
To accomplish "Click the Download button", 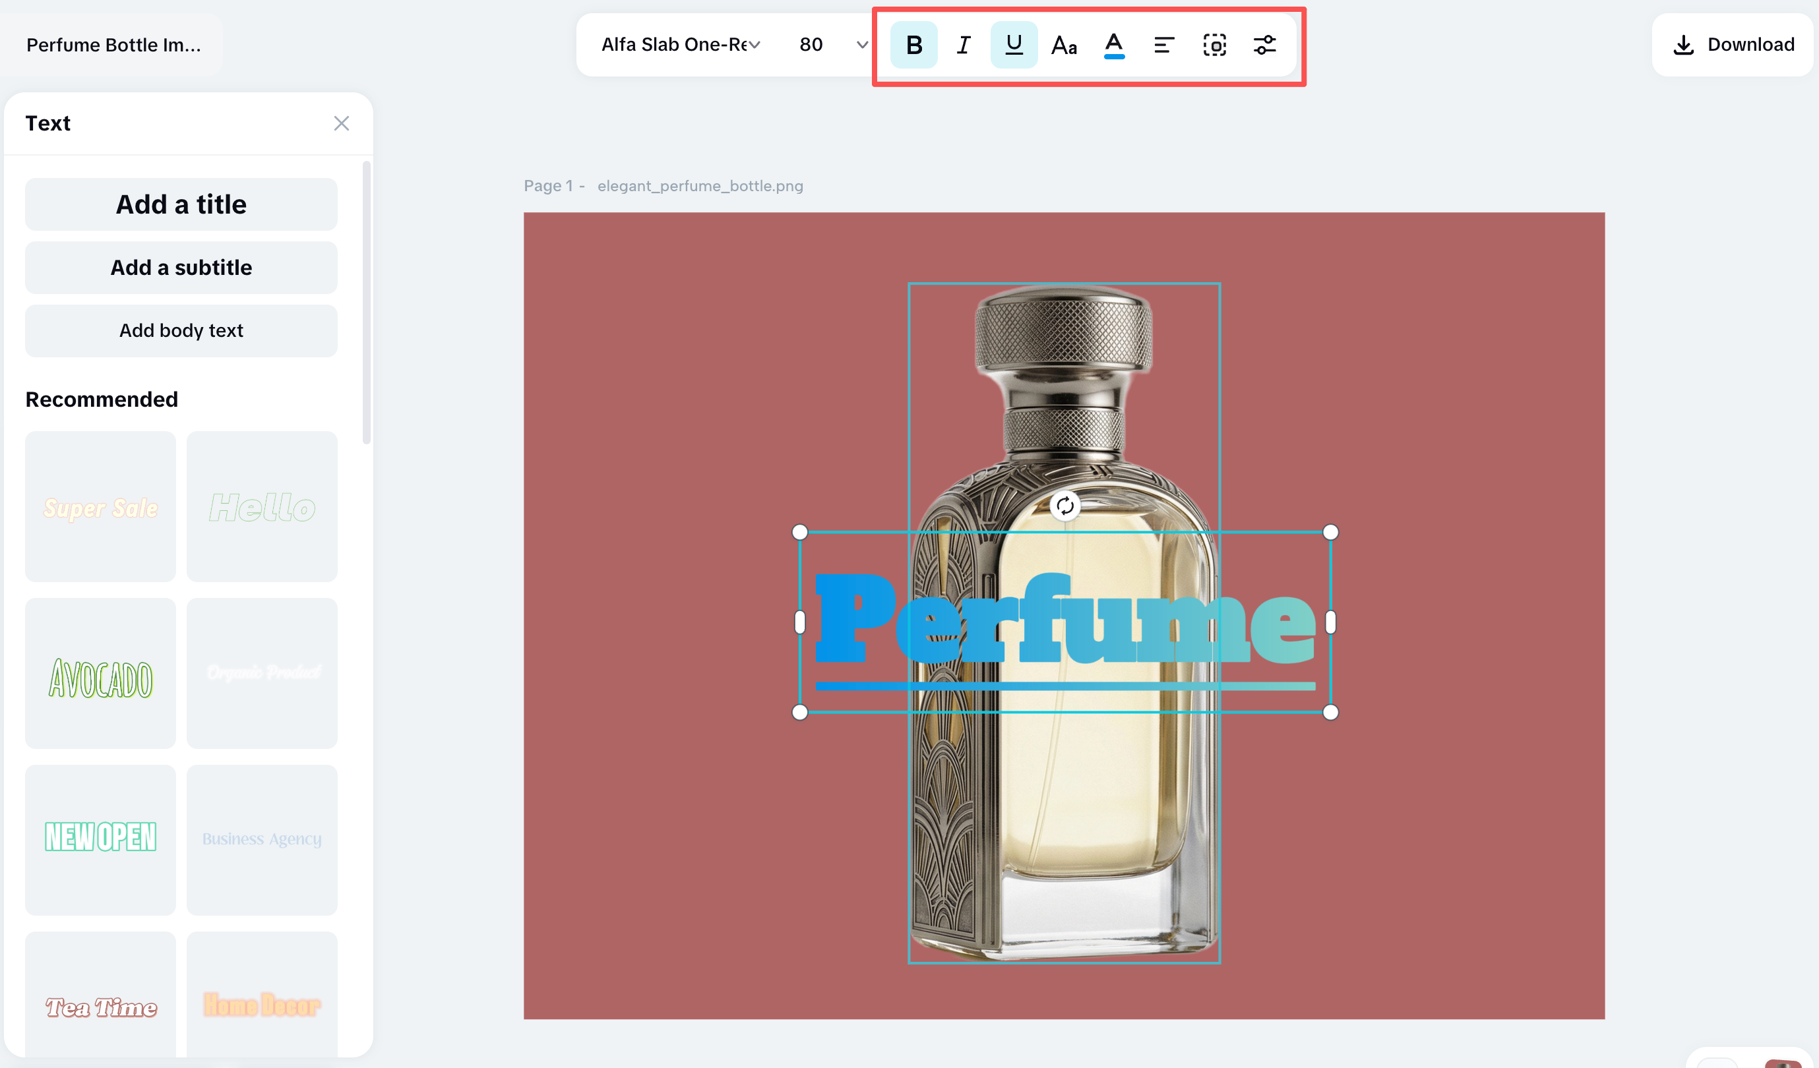I will [x=1733, y=45].
